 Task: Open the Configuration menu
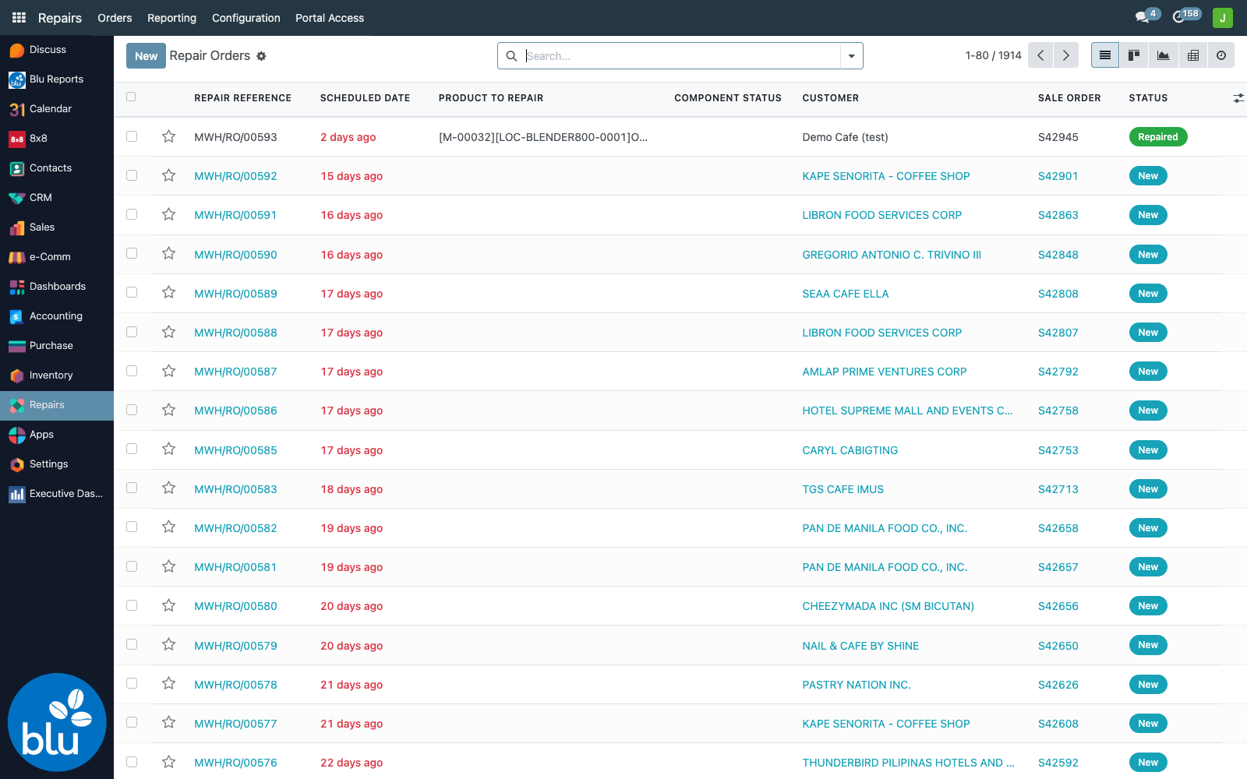click(x=246, y=18)
